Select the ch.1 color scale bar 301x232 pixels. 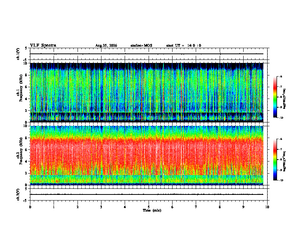(x=275, y=97)
